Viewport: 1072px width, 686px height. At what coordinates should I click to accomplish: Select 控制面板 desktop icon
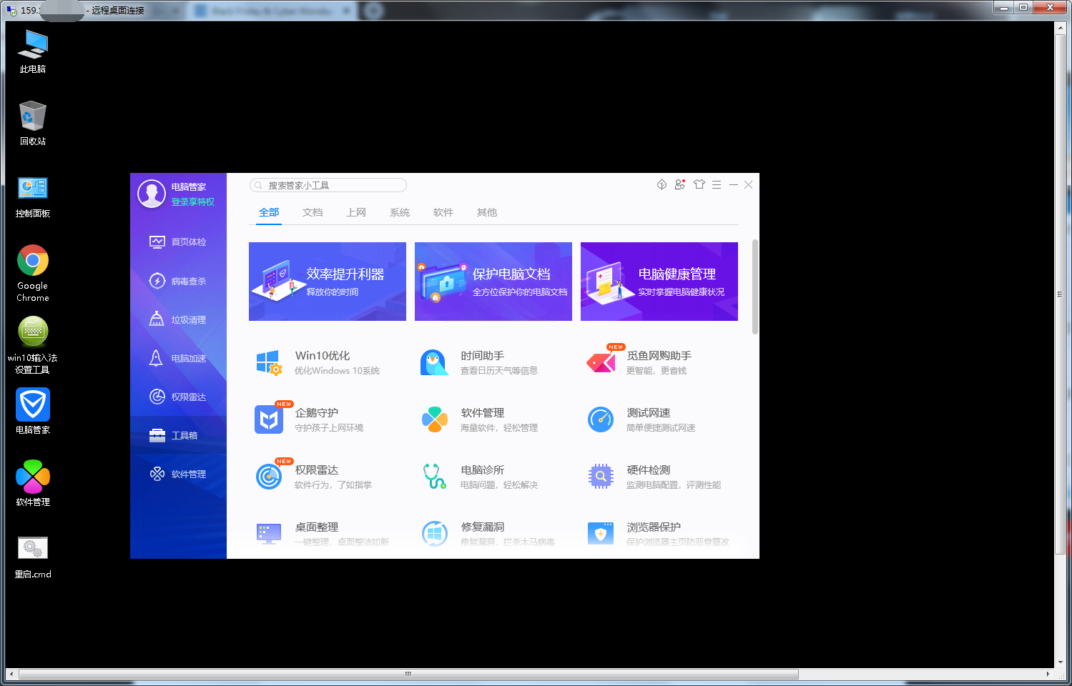click(x=33, y=197)
